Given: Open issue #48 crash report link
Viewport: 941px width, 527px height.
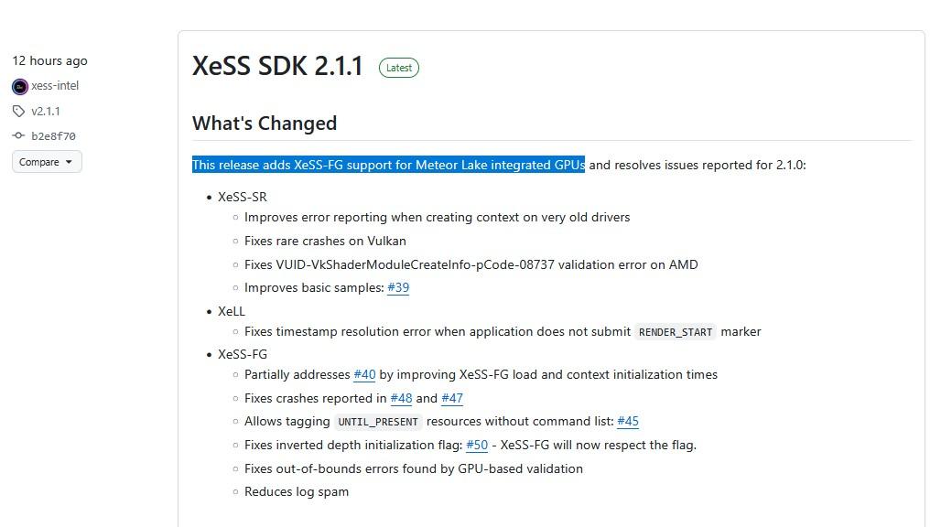Looking at the screenshot, I should (401, 398).
